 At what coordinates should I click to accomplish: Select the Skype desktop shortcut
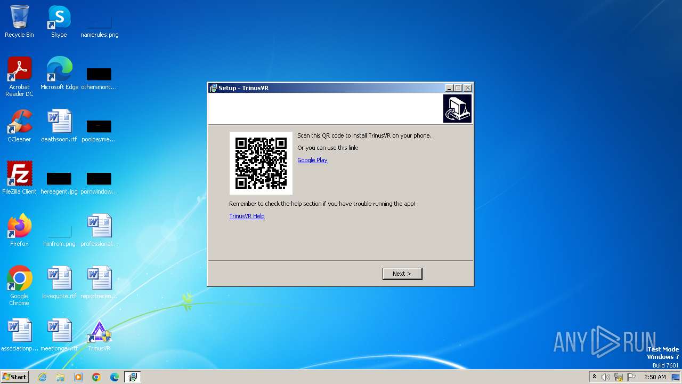point(59,21)
